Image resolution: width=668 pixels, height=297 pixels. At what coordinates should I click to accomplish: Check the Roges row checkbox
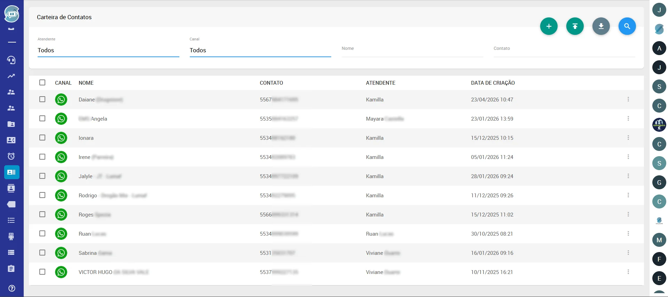click(x=42, y=214)
